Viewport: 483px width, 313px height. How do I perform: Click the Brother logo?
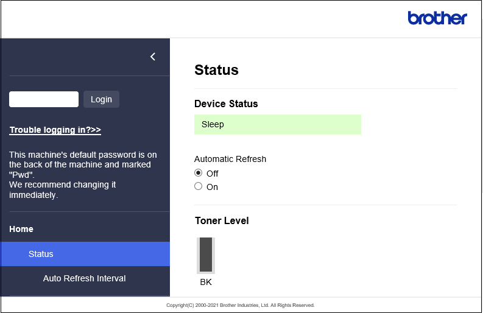[437, 18]
